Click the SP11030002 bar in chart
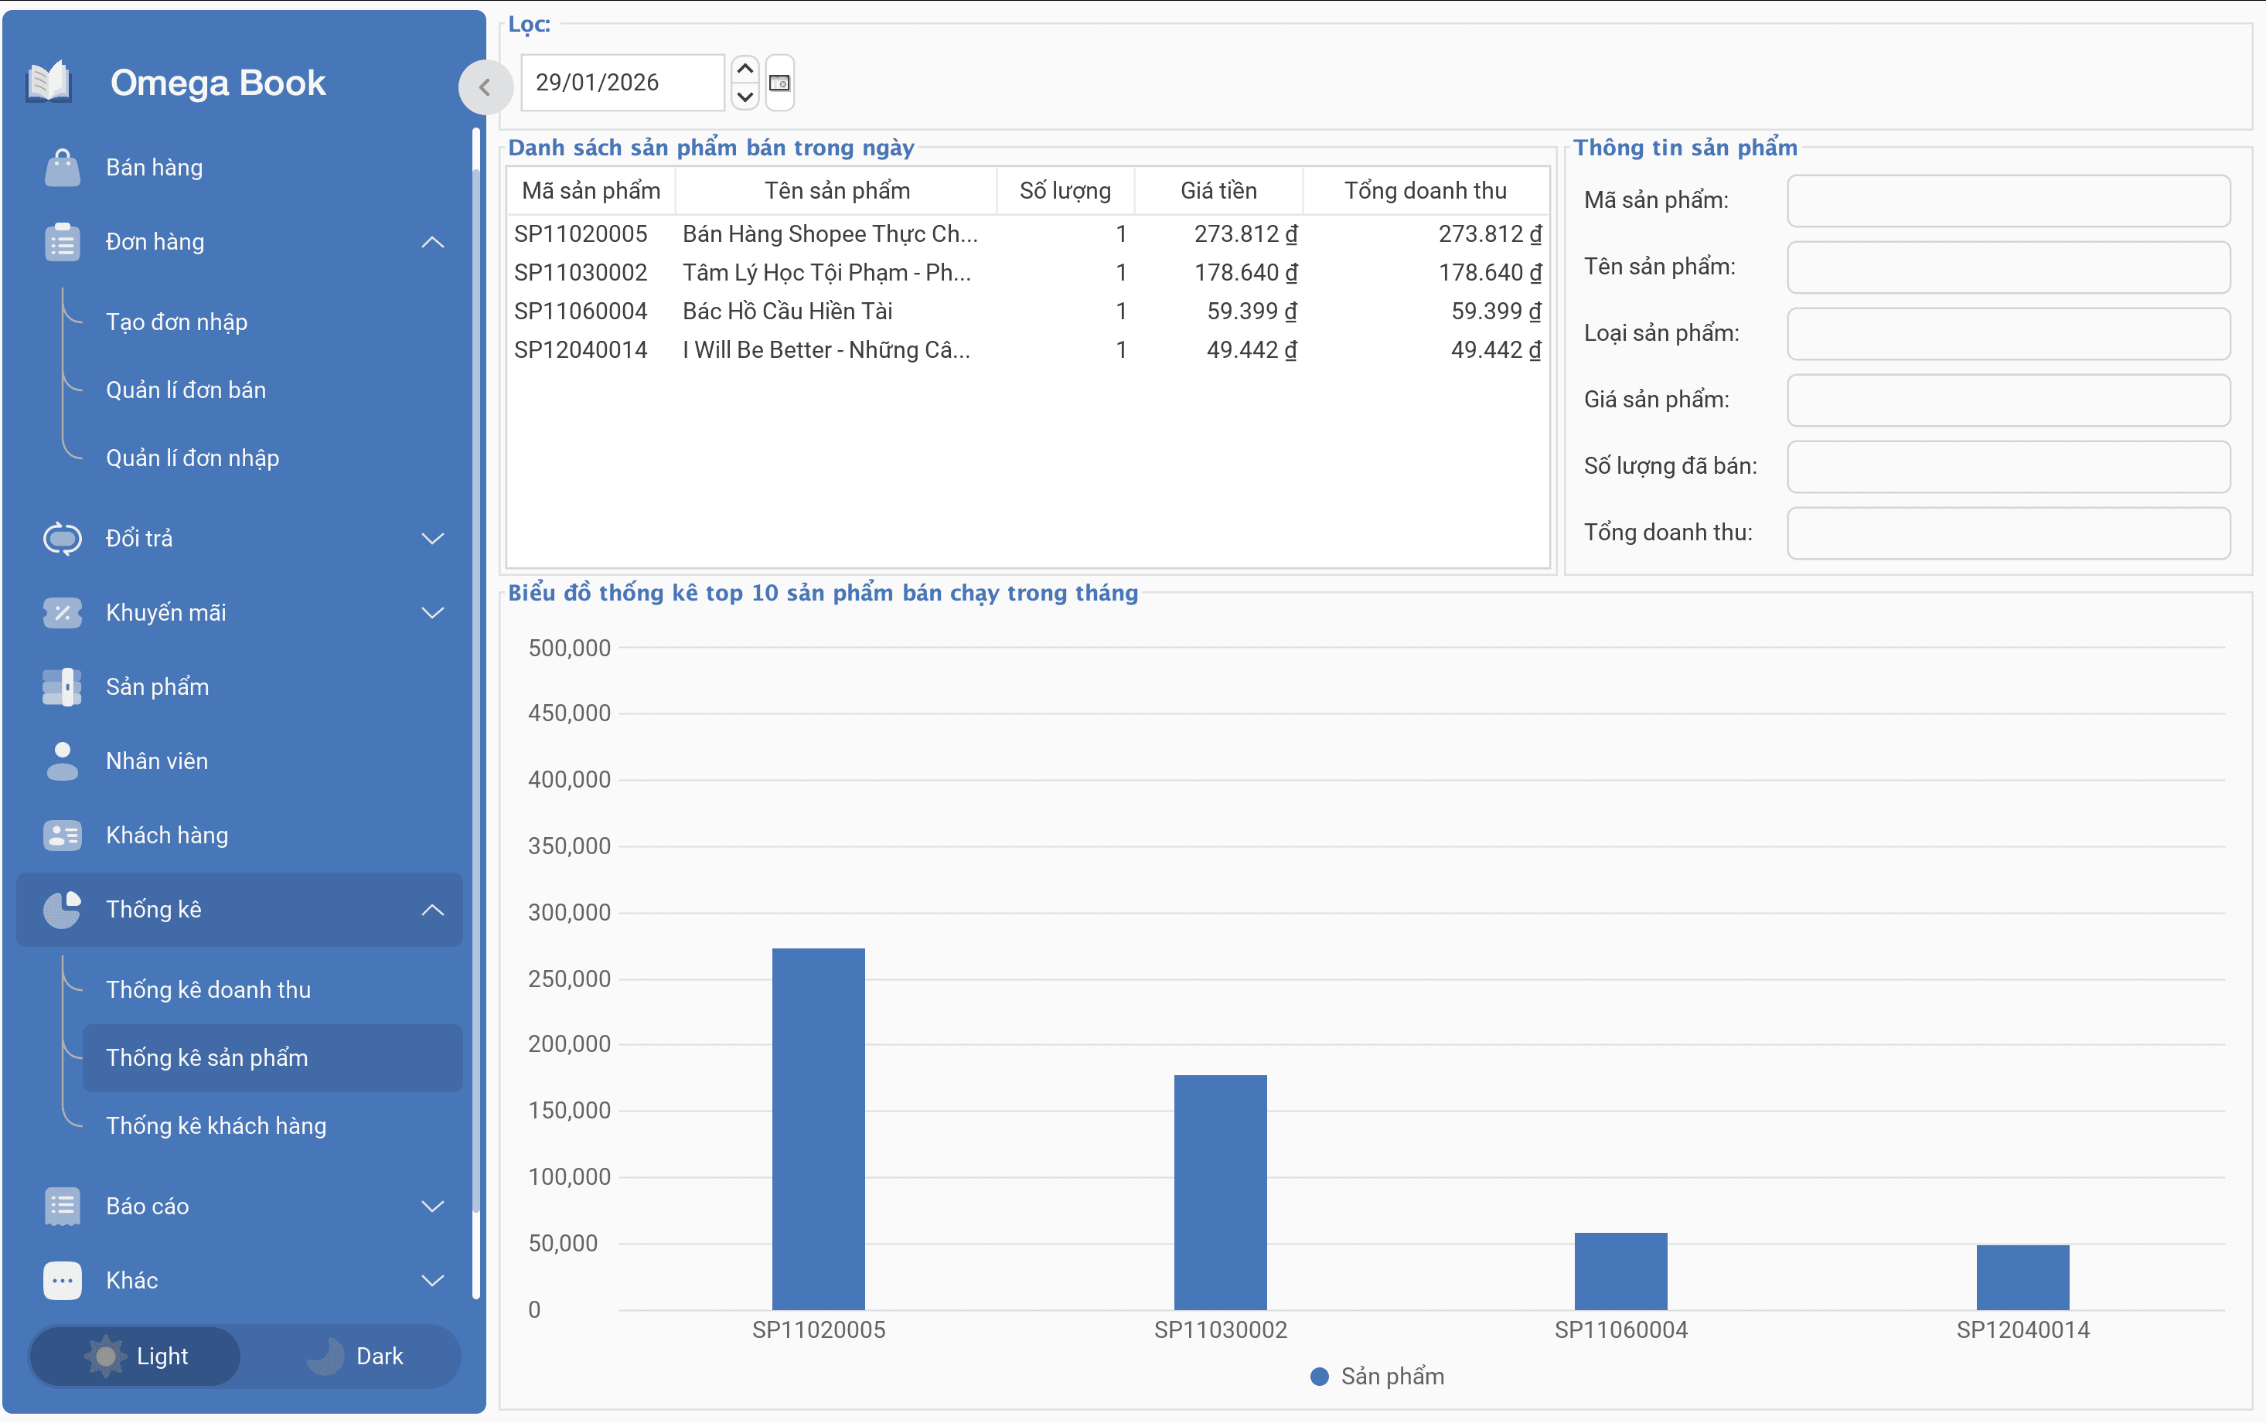This screenshot has height=1423, width=2266. (1219, 1193)
